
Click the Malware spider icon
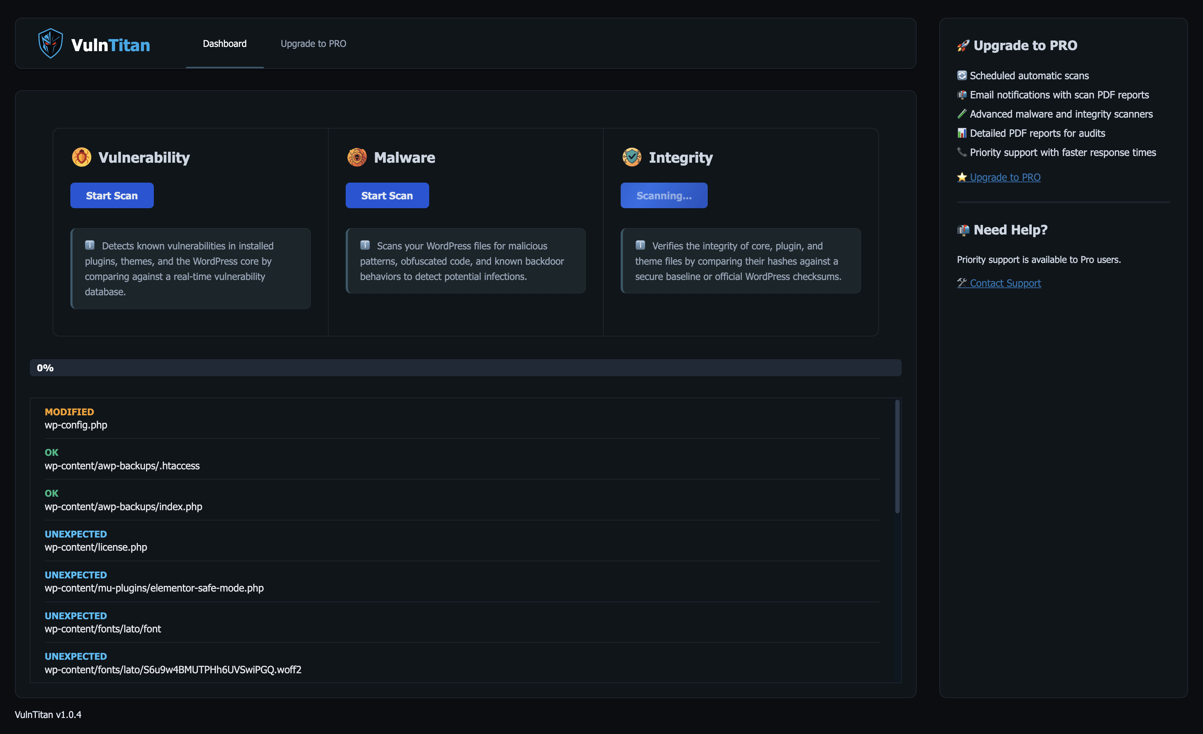click(357, 157)
